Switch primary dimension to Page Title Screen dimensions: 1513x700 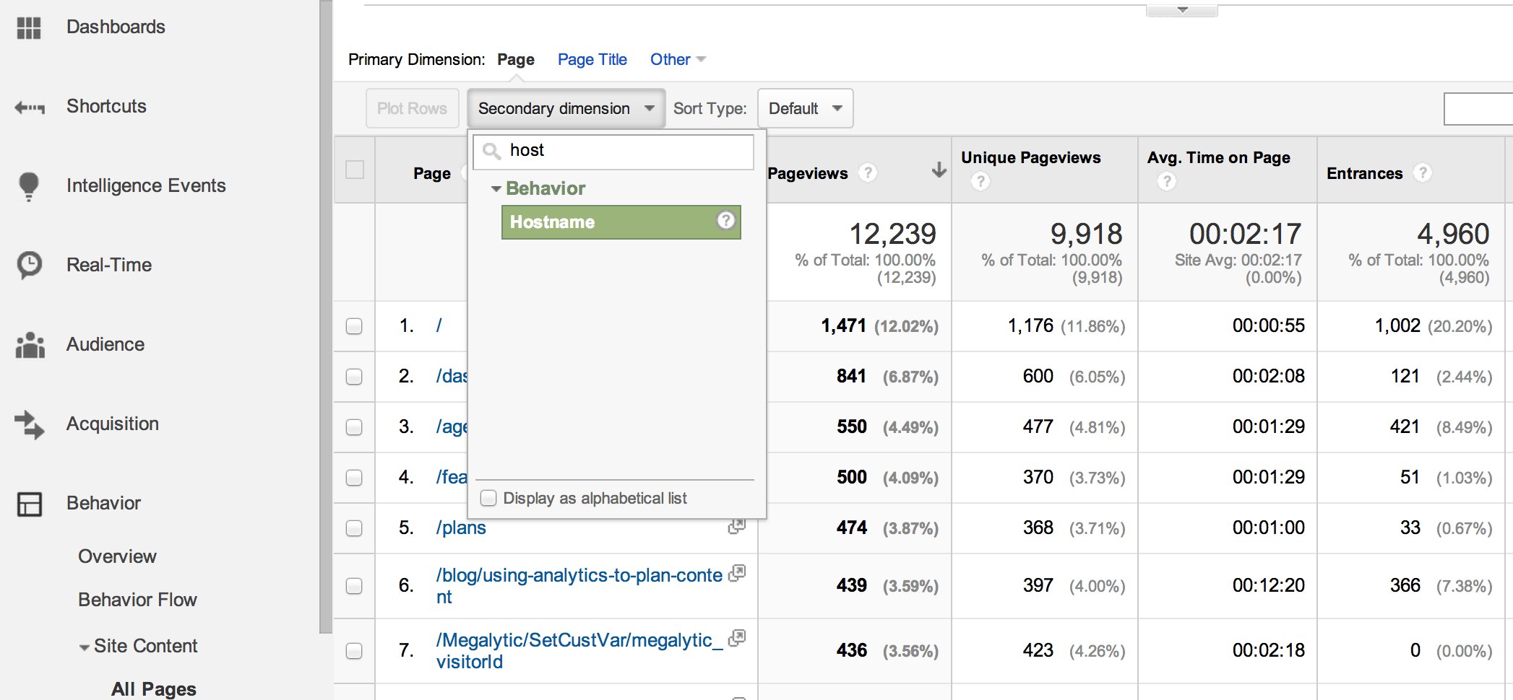click(592, 60)
